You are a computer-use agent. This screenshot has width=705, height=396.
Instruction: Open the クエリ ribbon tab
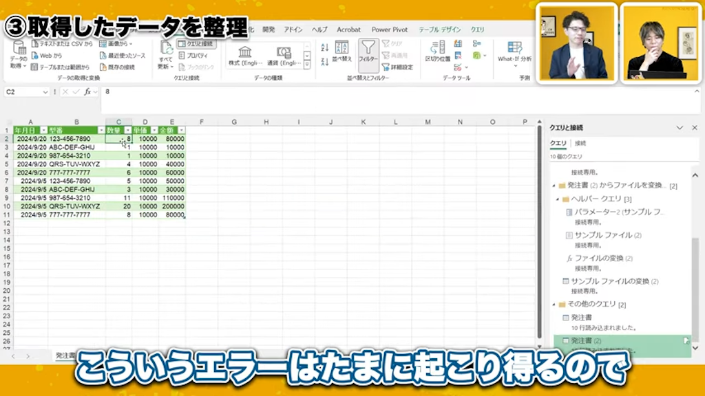[476, 30]
